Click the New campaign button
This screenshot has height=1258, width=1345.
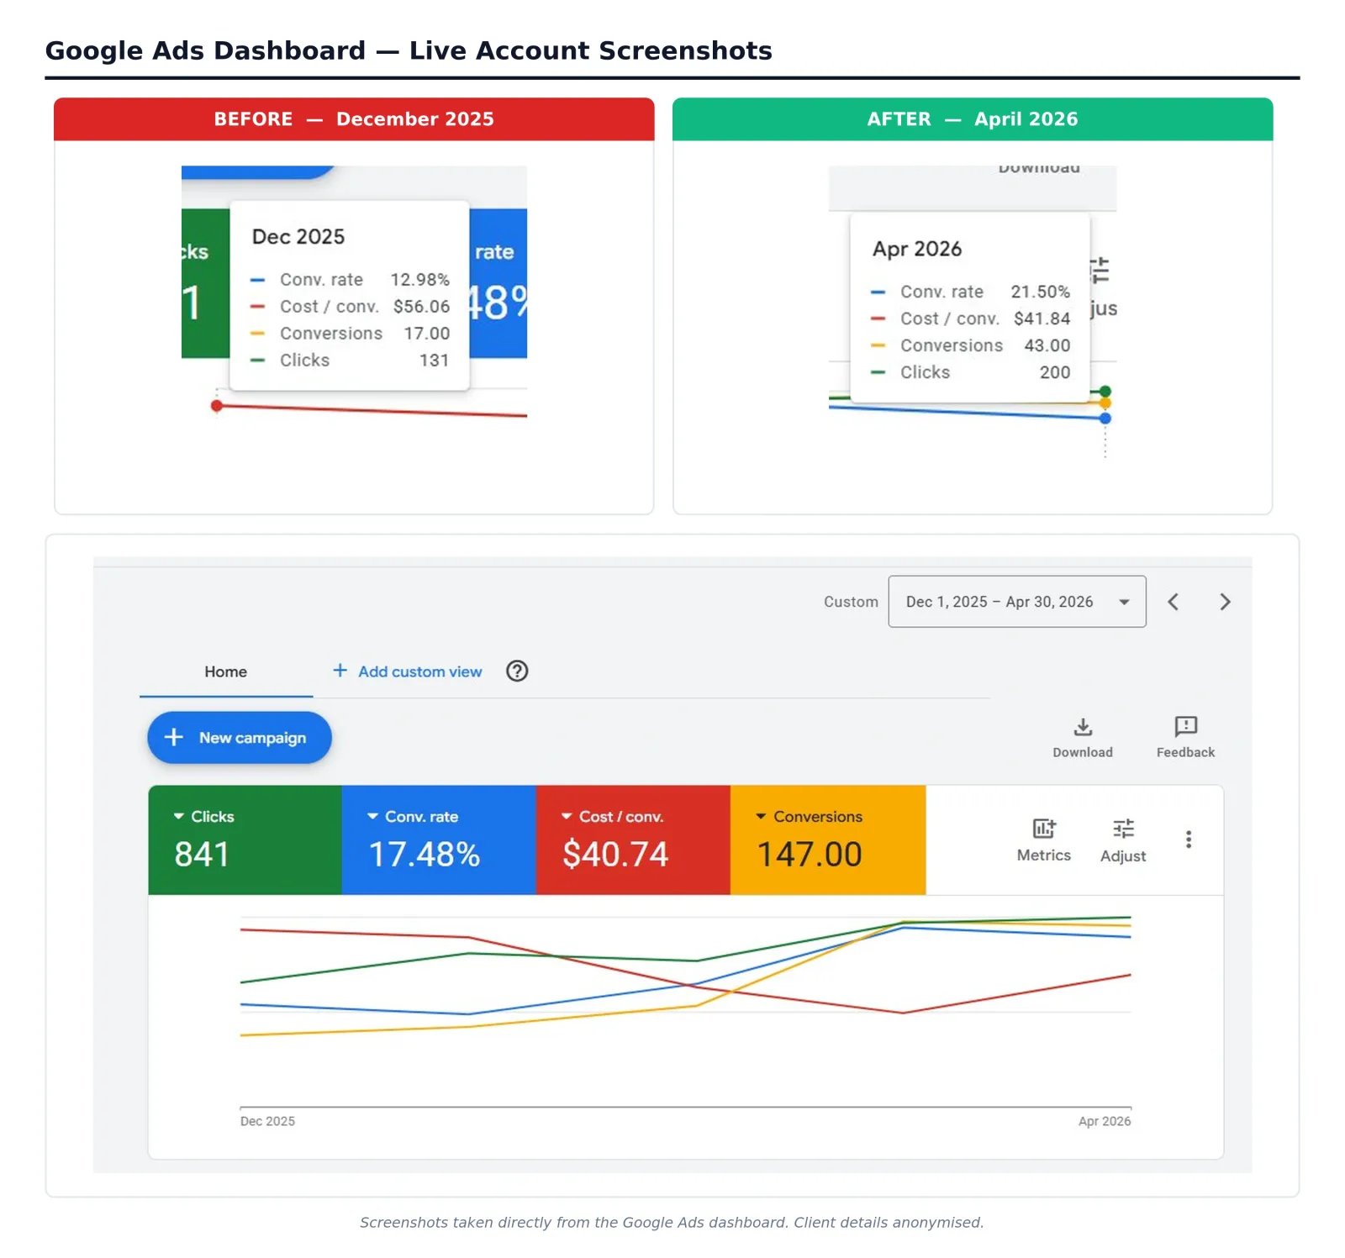240,738
